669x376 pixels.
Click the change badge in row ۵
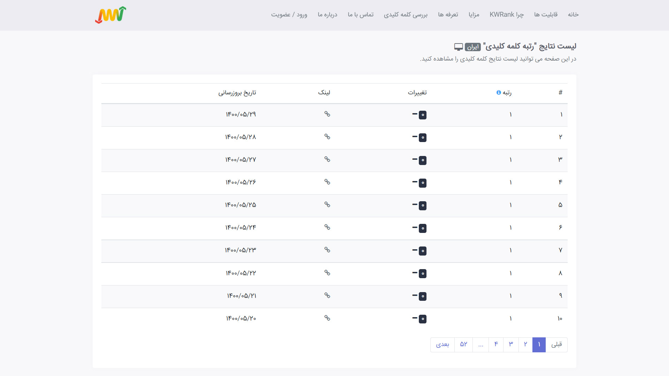423,205
